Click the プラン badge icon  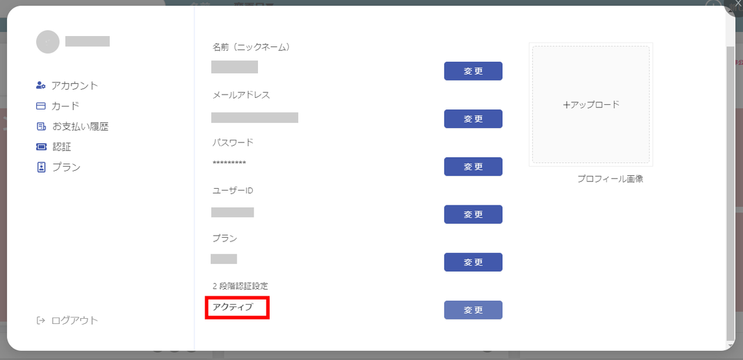click(x=41, y=167)
